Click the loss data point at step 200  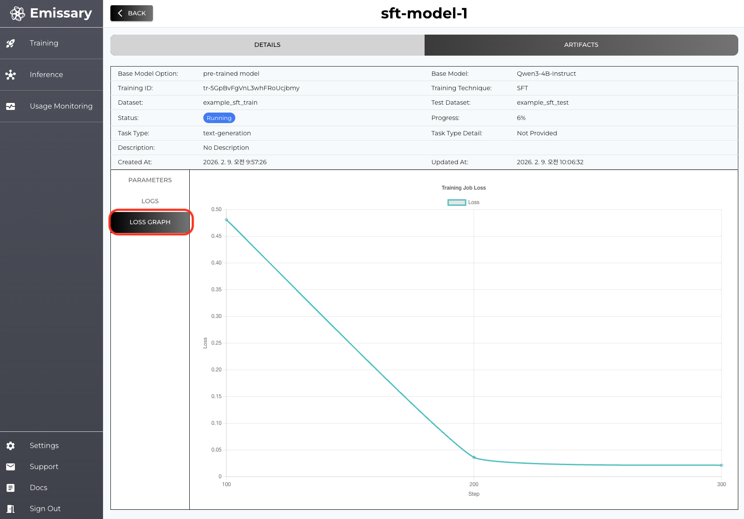(x=474, y=457)
